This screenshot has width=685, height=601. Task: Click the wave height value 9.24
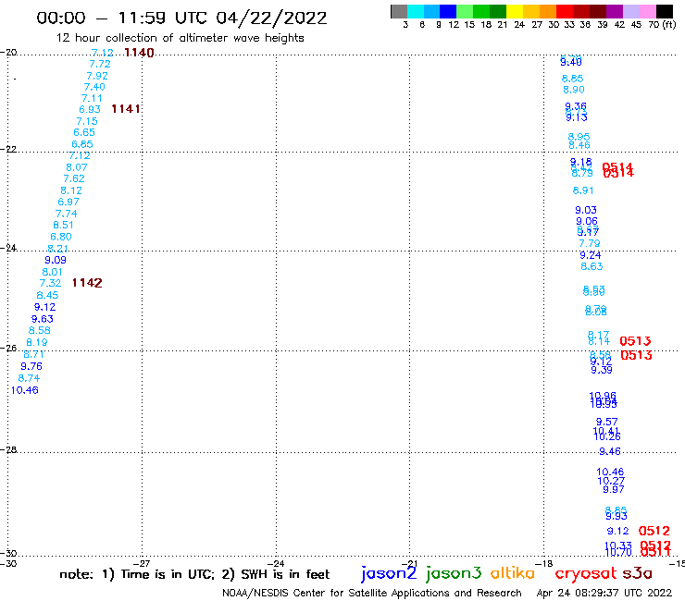click(x=591, y=255)
